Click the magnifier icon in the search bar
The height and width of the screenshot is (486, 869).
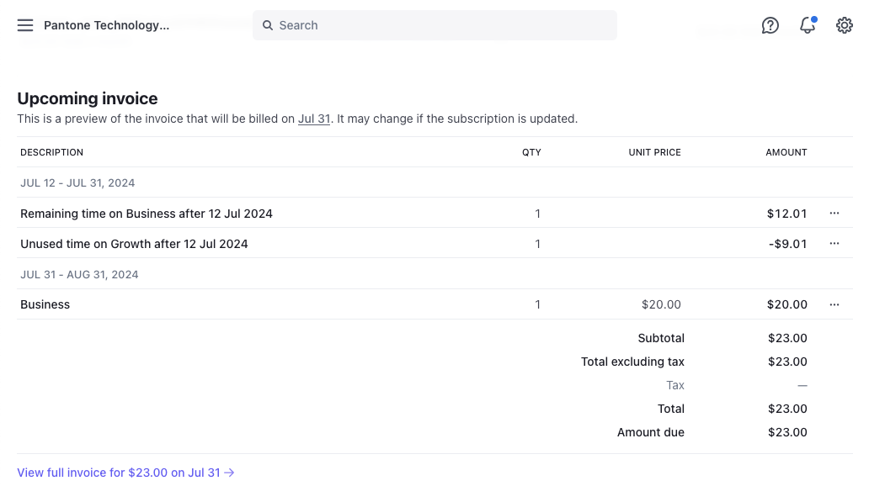(x=267, y=25)
